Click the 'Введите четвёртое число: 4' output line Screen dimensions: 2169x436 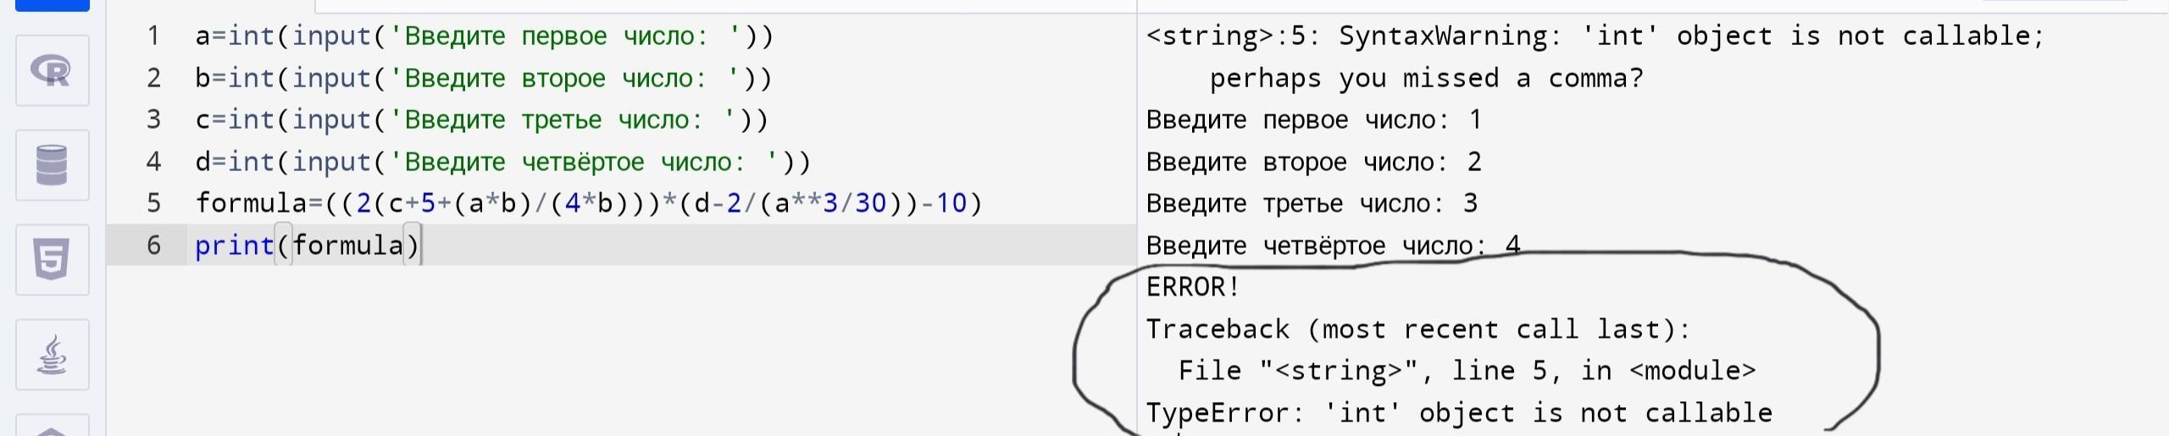click(1334, 246)
